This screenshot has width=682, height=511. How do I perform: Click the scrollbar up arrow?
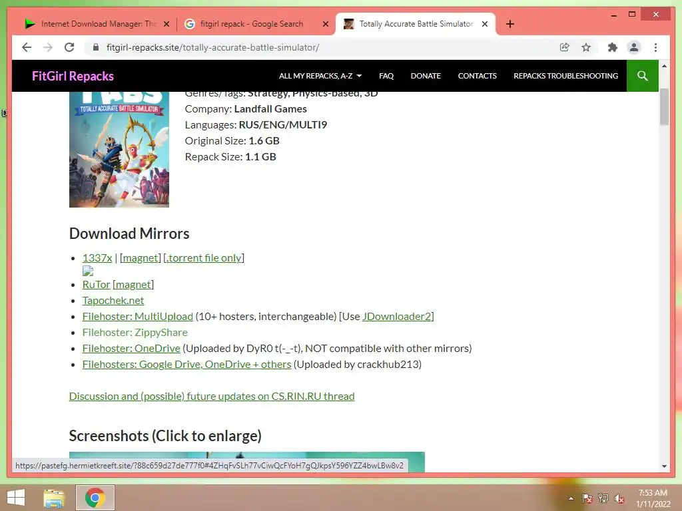click(664, 66)
